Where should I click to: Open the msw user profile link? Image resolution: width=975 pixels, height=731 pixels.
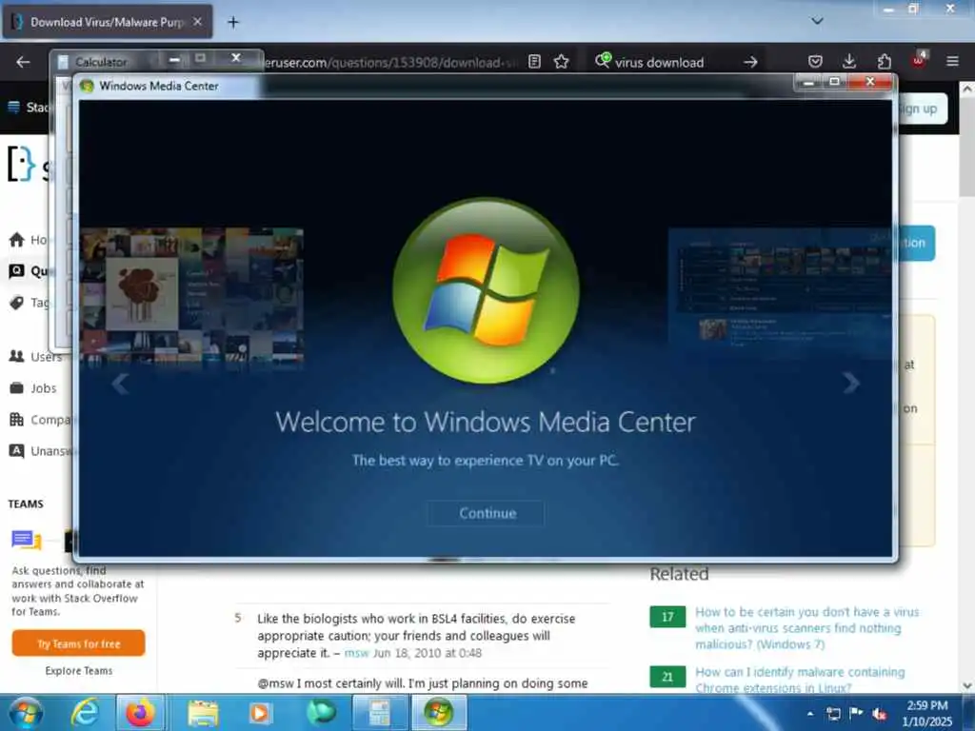coord(356,653)
